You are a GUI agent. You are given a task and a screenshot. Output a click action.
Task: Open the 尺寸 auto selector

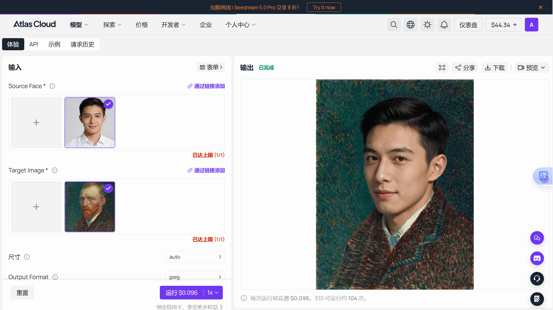coord(195,257)
